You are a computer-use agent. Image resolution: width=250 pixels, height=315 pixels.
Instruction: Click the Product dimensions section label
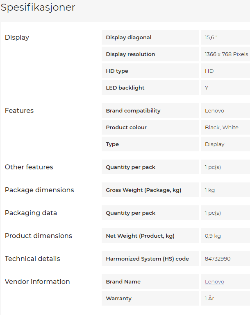point(38,236)
